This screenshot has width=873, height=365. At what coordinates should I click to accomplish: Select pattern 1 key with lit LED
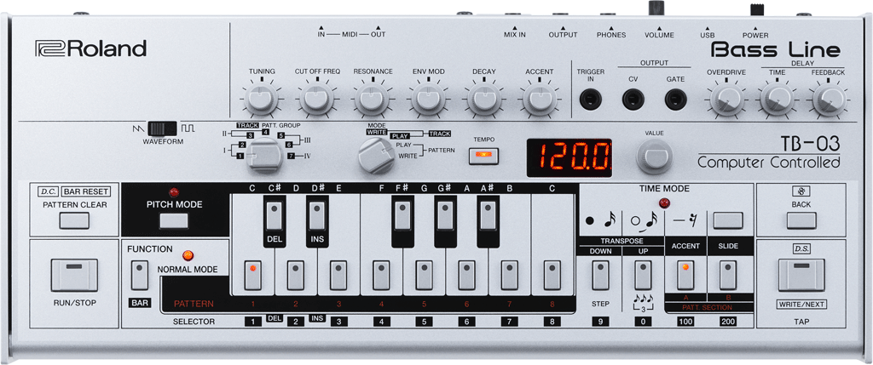252,275
